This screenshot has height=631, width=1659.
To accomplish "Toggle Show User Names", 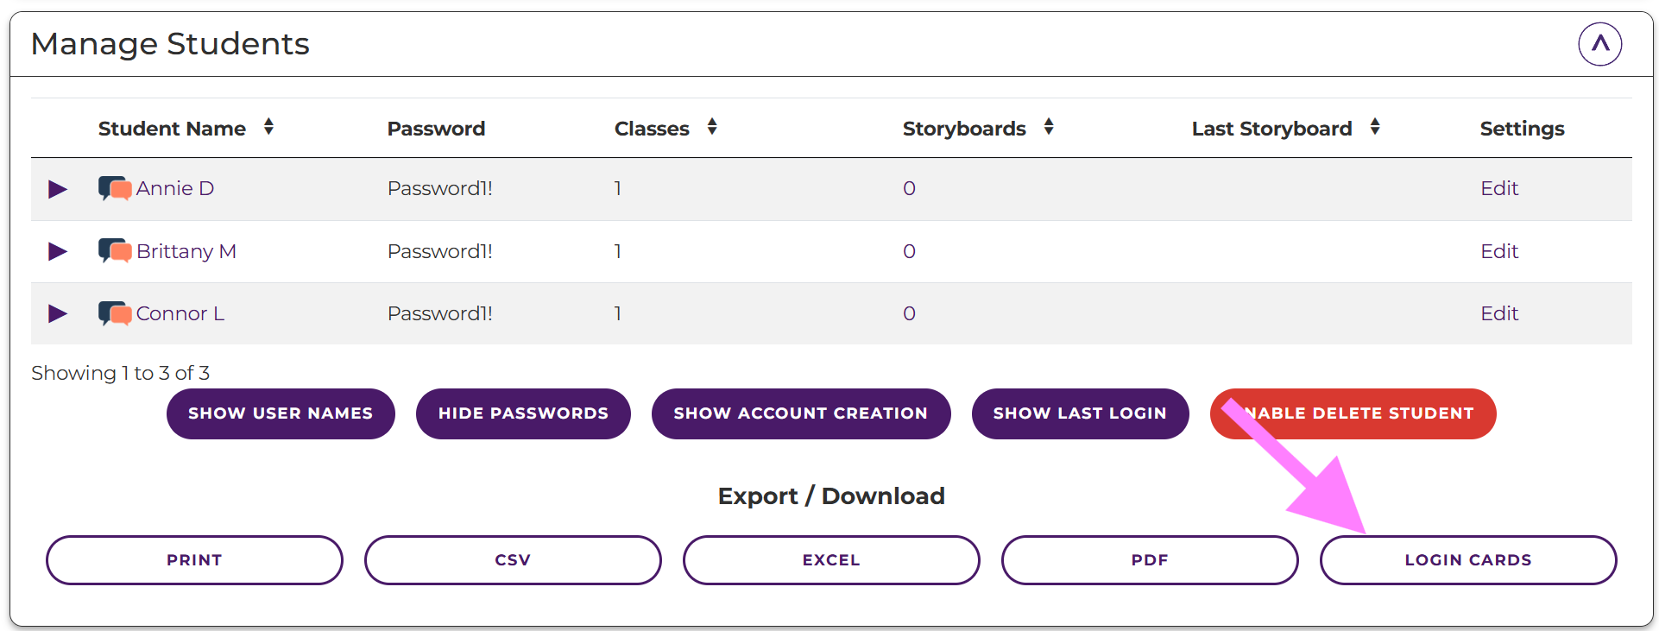I will point(281,413).
